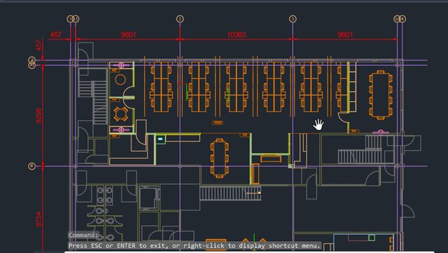Select the 9801 dimension between grids 1 and 2
The width and height of the screenshot is (448, 253).
pos(128,35)
